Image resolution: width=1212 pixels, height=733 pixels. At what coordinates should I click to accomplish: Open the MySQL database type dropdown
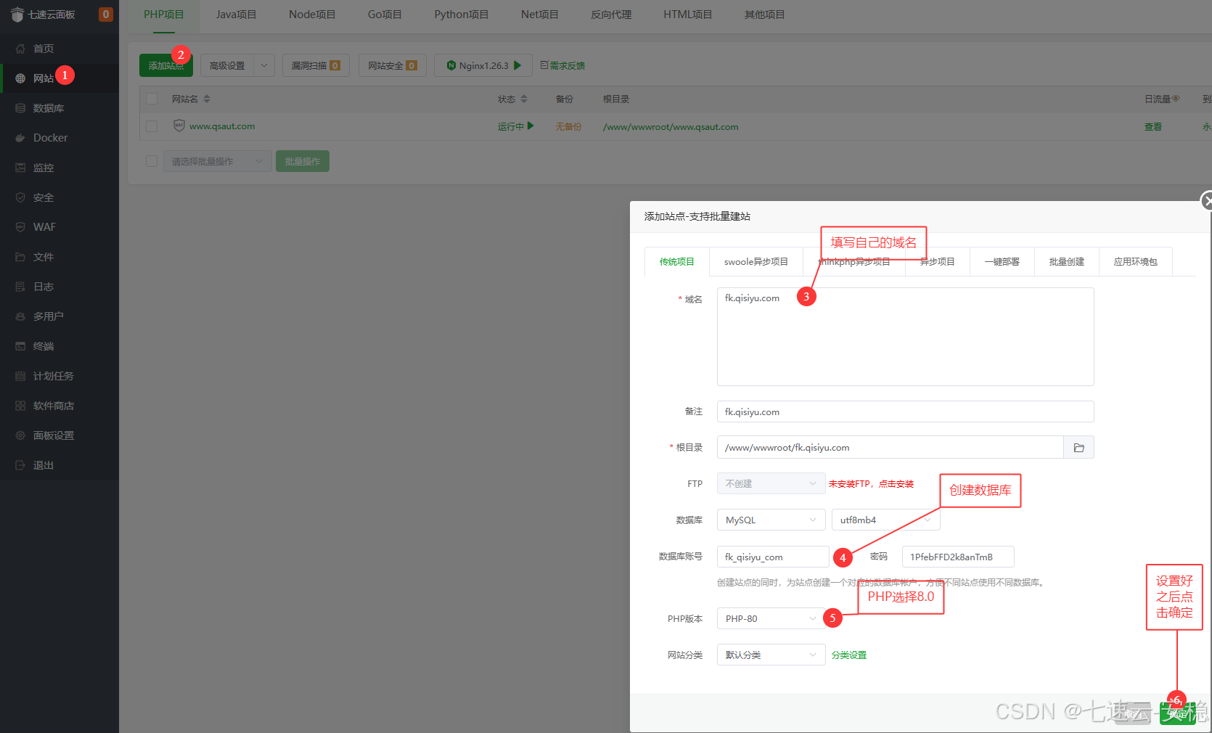tap(771, 520)
